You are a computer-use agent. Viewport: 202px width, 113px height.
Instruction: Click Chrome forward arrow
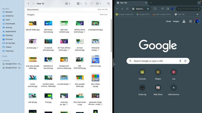[x=122, y=9]
